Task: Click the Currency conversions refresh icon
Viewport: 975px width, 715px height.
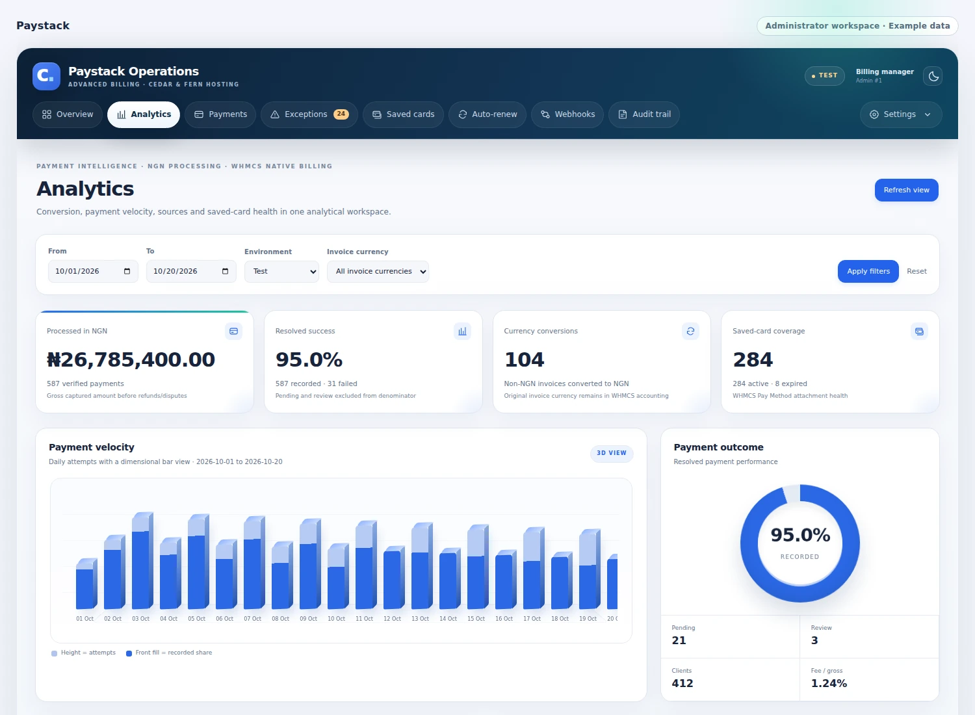Action: [691, 331]
